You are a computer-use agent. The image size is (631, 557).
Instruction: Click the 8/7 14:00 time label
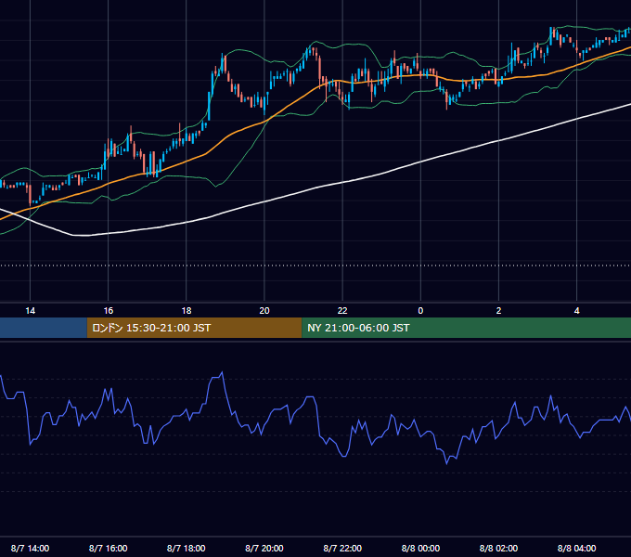tap(31, 548)
